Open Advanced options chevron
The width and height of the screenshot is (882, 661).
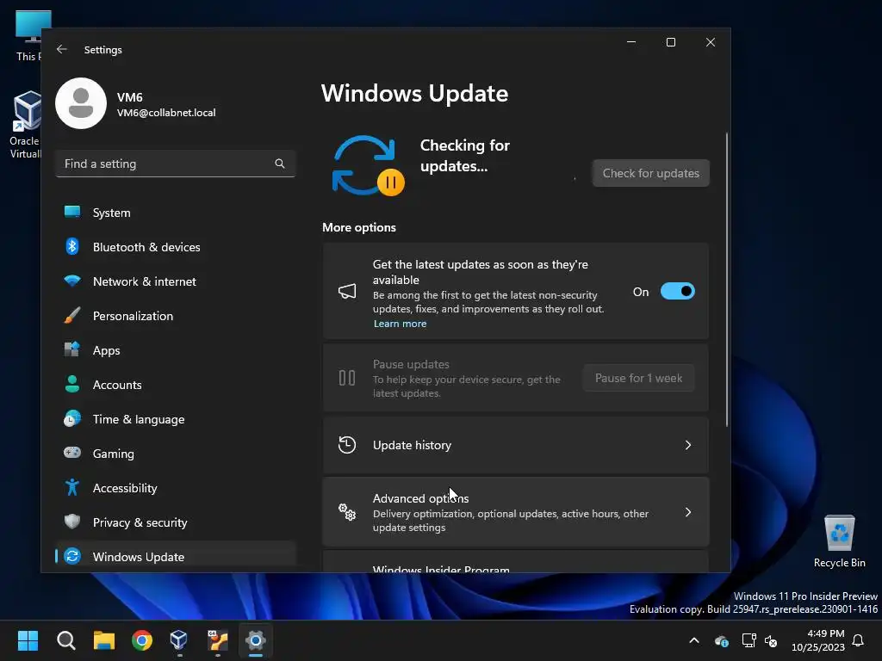(x=688, y=512)
